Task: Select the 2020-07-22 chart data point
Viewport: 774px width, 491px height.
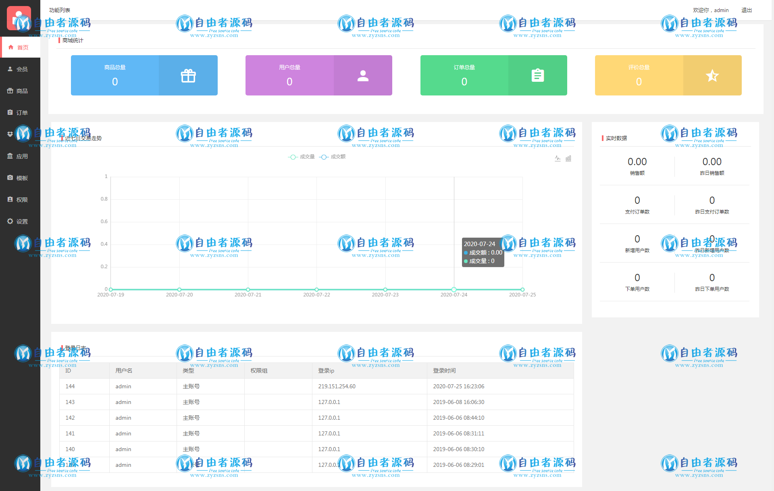Action: pyautogui.click(x=317, y=289)
